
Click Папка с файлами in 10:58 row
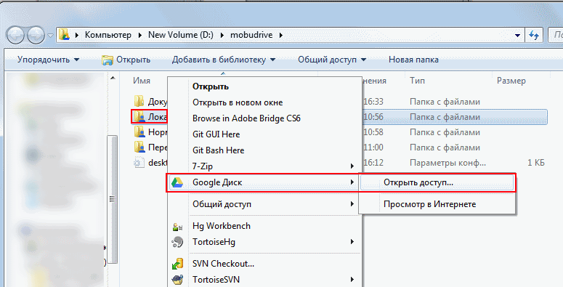coord(445,132)
